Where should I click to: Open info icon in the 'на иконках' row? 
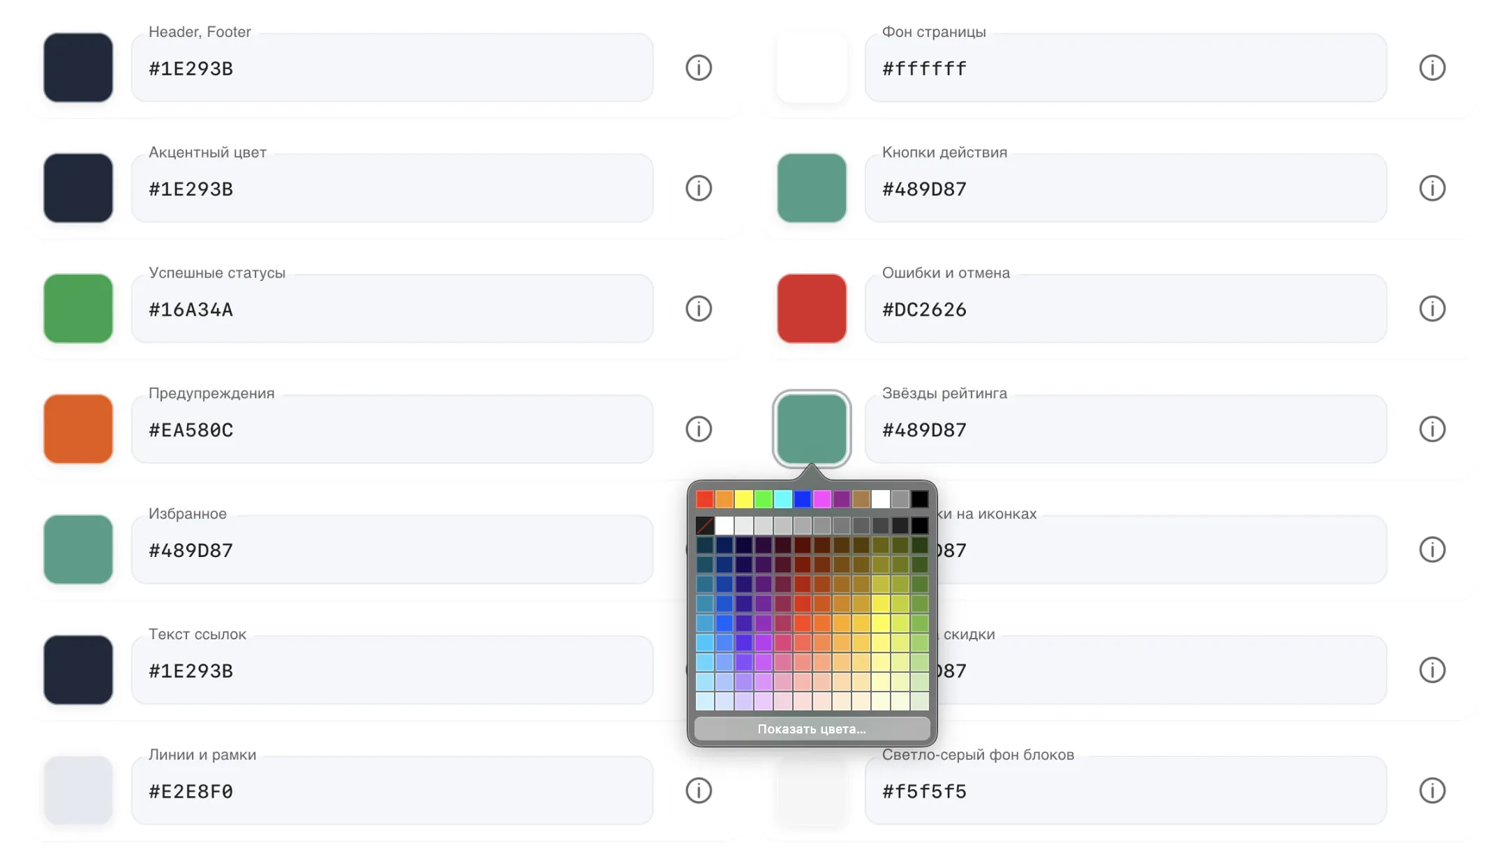(1432, 549)
